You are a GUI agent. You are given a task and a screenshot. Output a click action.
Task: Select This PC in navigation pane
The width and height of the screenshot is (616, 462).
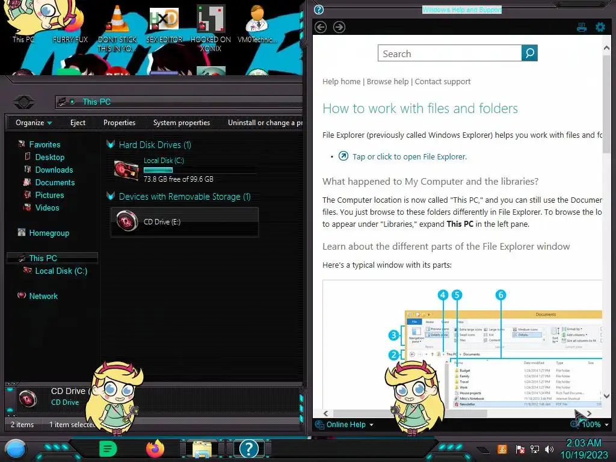52,258
